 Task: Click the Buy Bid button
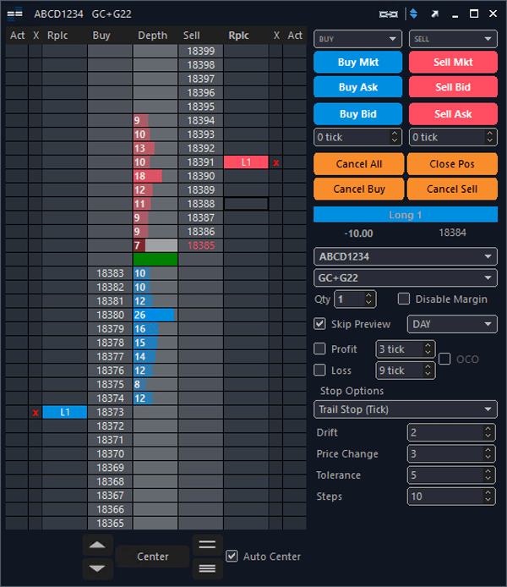coord(357,114)
